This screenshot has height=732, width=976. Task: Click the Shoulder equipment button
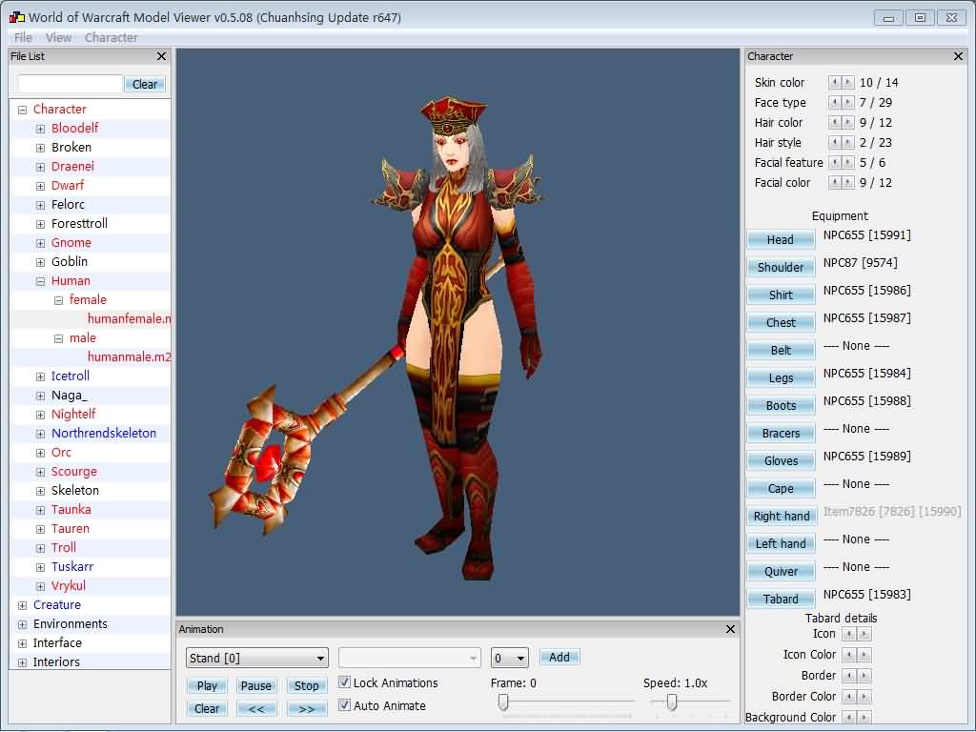(781, 268)
